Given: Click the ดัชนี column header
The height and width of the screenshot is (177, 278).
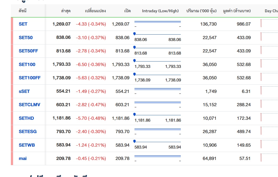Looking at the screenshot, I should click(x=23, y=11).
